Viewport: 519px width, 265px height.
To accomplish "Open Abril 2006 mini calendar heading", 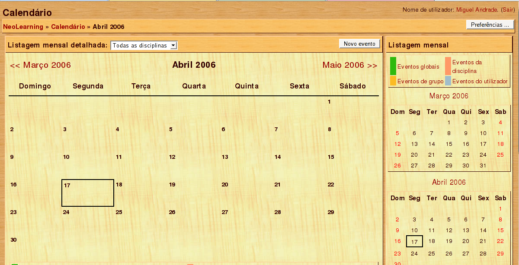I will pyautogui.click(x=449, y=182).
